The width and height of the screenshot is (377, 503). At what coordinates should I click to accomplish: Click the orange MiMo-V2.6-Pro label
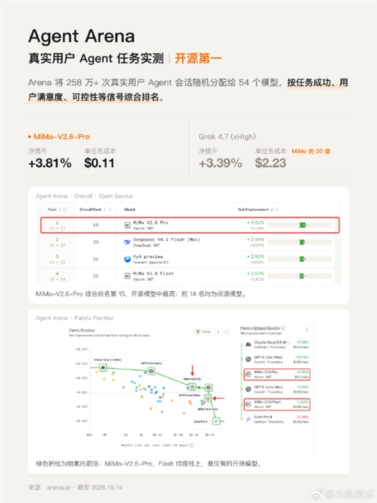pyautogui.click(x=61, y=137)
